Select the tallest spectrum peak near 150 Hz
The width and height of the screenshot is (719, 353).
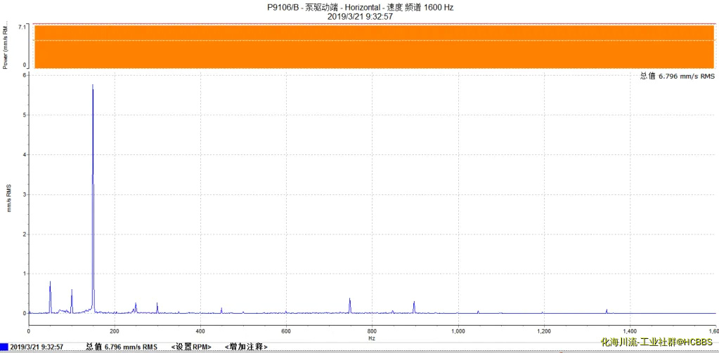(x=93, y=197)
